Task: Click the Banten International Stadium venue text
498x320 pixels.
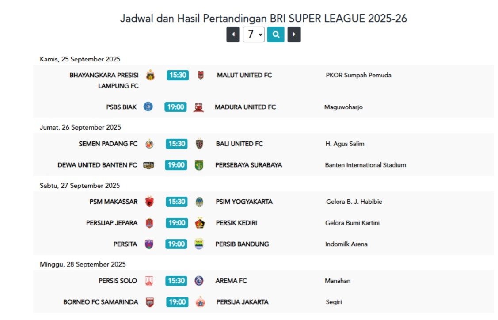Action: [365, 165]
